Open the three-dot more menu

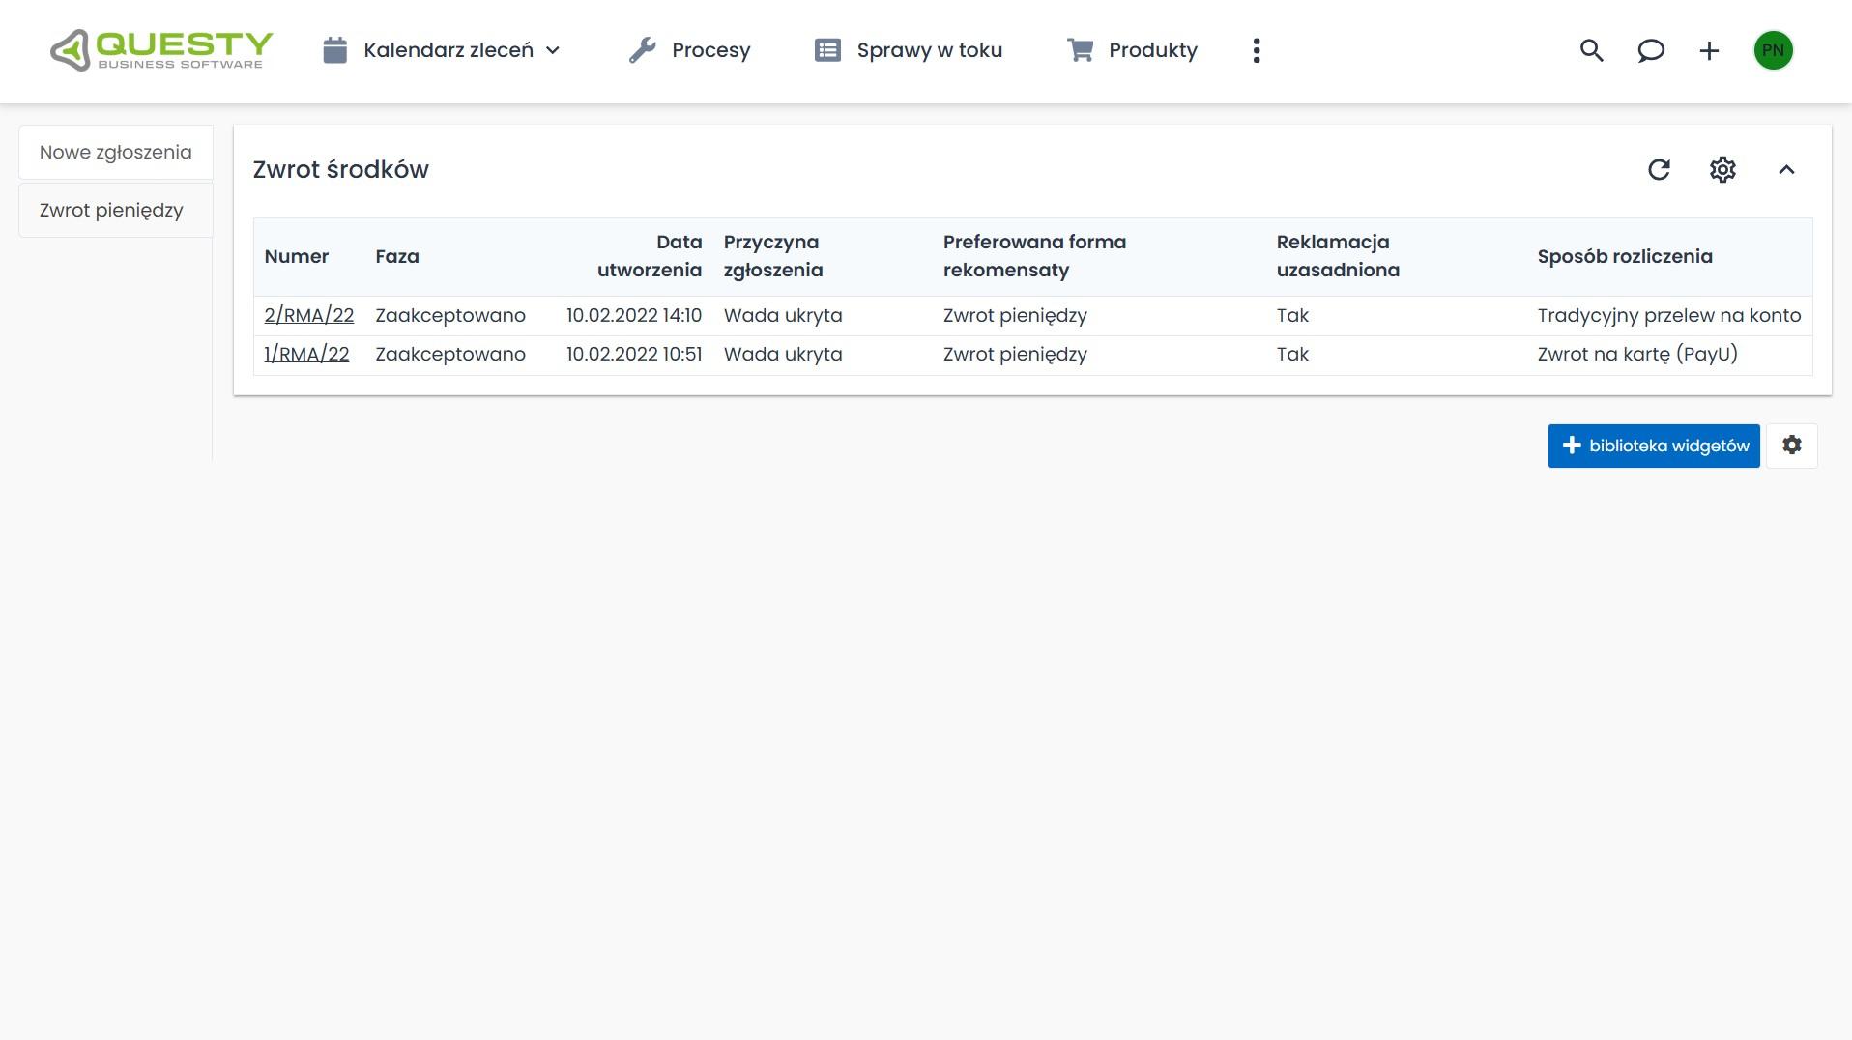tap(1257, 50)
